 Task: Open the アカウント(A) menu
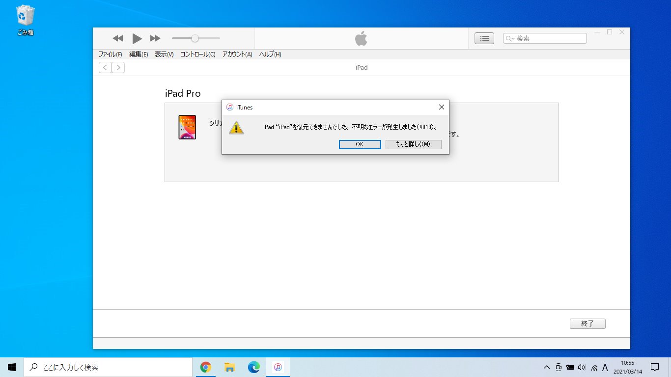click(x=237, y=54)
